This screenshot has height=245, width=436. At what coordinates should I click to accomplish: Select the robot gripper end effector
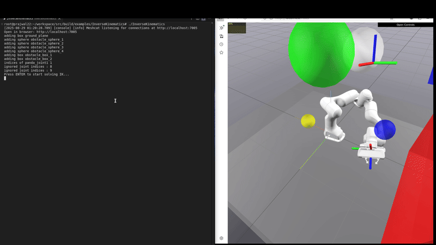tap(371, 152)
